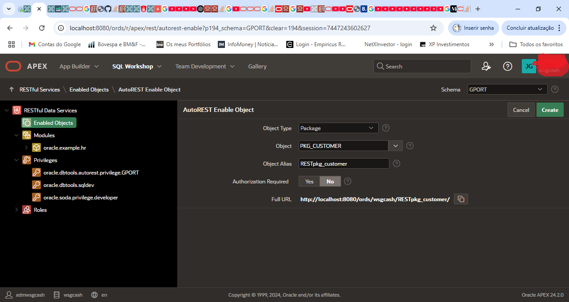Click the Object Alias help icon
Screen dimensions: 569x302
tap(397, 163)
